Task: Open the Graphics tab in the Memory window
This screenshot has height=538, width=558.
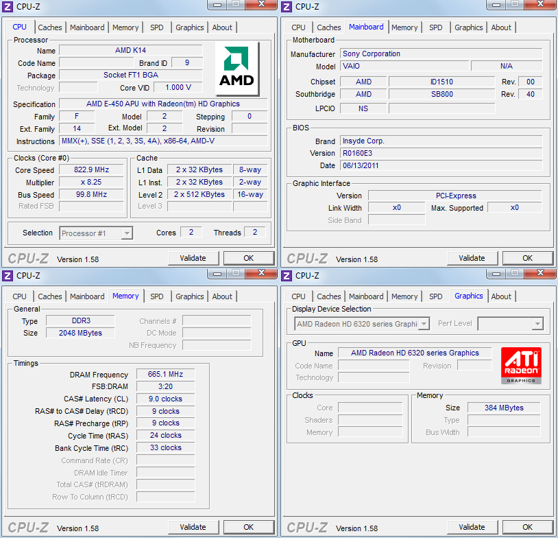Action: tap(190, 296)
